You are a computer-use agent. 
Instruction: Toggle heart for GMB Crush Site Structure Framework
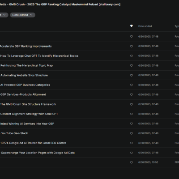132,104
